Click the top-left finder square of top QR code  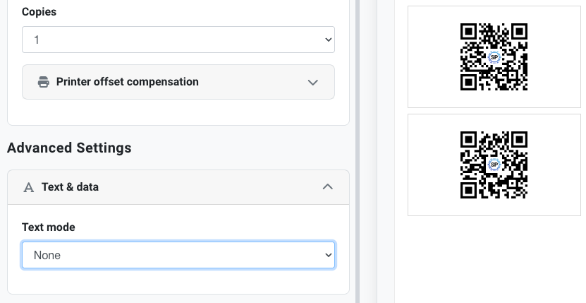coord(468,32)
